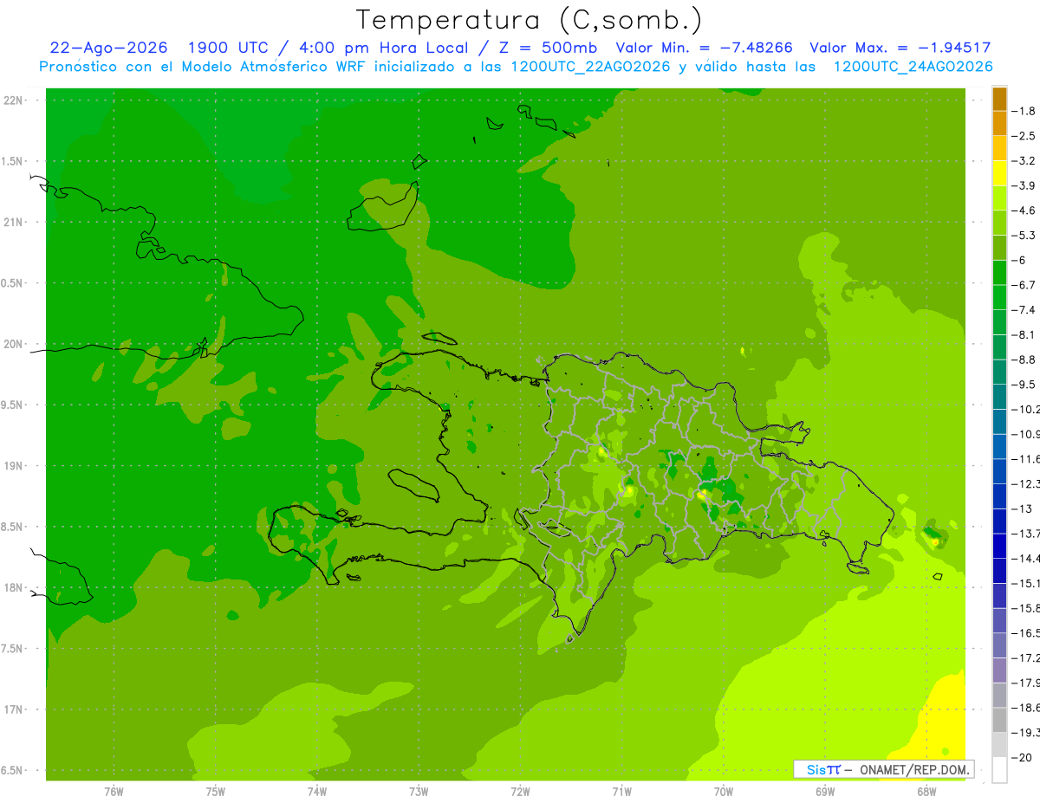Click the purple swatch between -17.2 and -17.9
1040x803 pixels.
tap(999, 670)
